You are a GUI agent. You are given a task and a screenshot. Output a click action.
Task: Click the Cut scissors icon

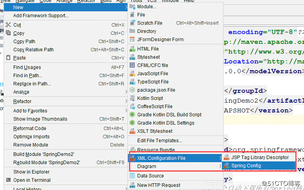(x=8, y=25)
